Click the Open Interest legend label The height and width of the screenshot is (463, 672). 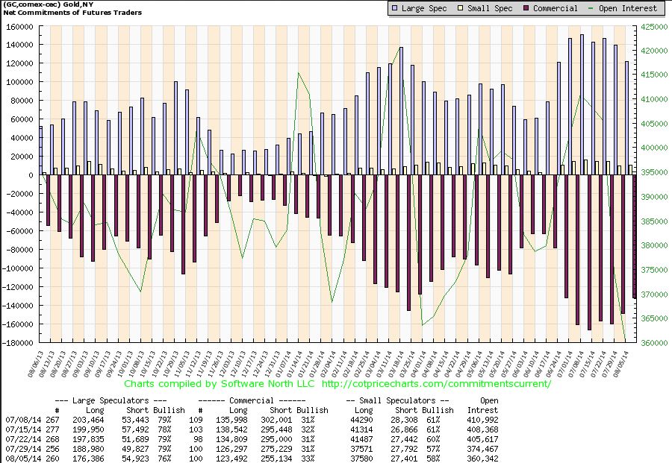[x=628, y=8]
